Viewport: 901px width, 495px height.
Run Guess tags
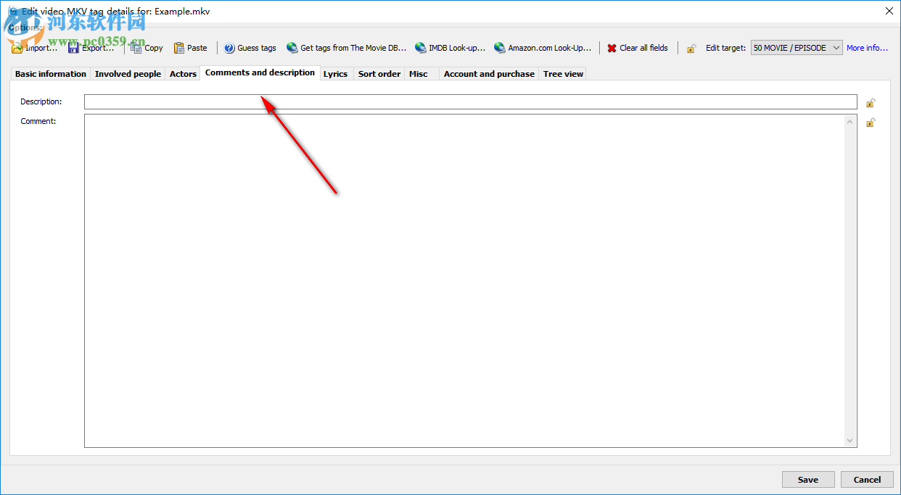250,47
